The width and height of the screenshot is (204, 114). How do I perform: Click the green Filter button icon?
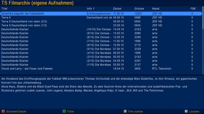click(64, 111)
